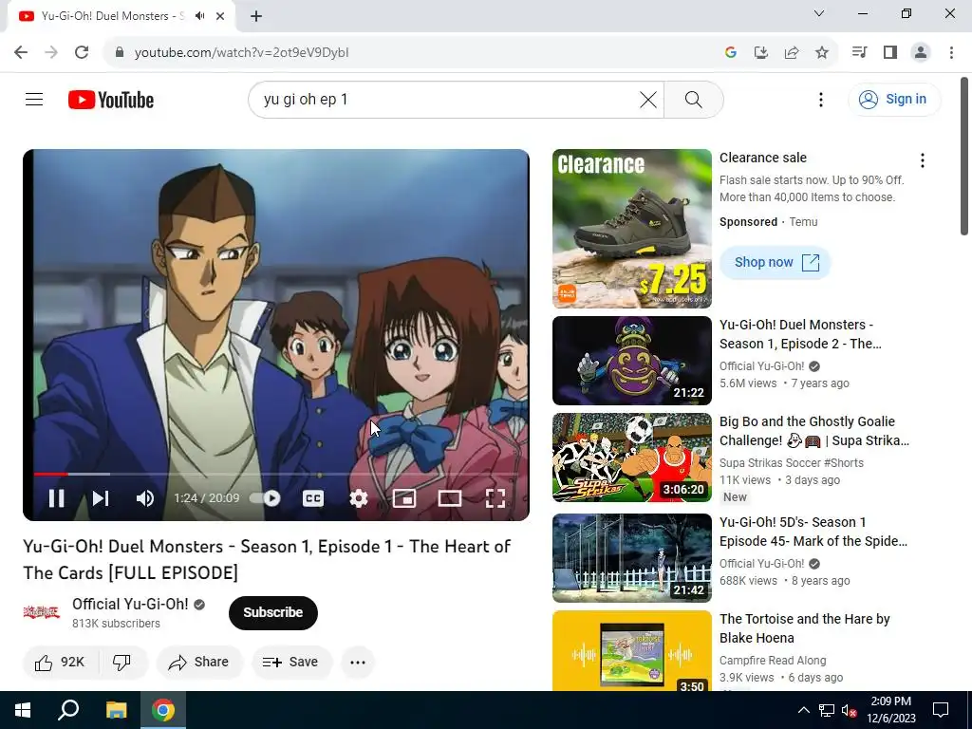972x729 pixels.
Task: Like the video with 92K likes
Action: tap(60, 662)
